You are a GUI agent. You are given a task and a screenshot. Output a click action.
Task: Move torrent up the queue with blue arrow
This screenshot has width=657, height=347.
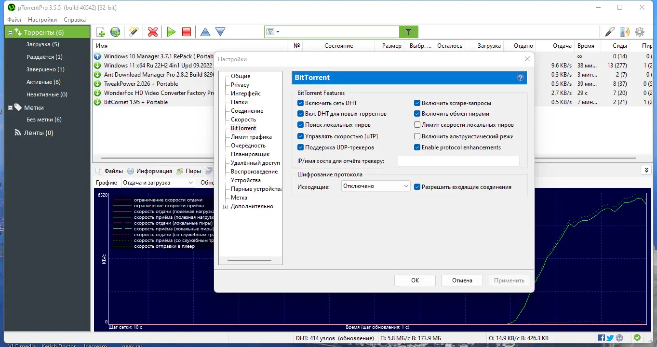(x=205, y=32)
